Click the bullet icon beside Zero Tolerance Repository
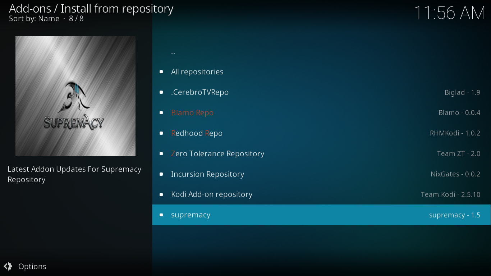The image size is (491, 276). pos(161,154)
